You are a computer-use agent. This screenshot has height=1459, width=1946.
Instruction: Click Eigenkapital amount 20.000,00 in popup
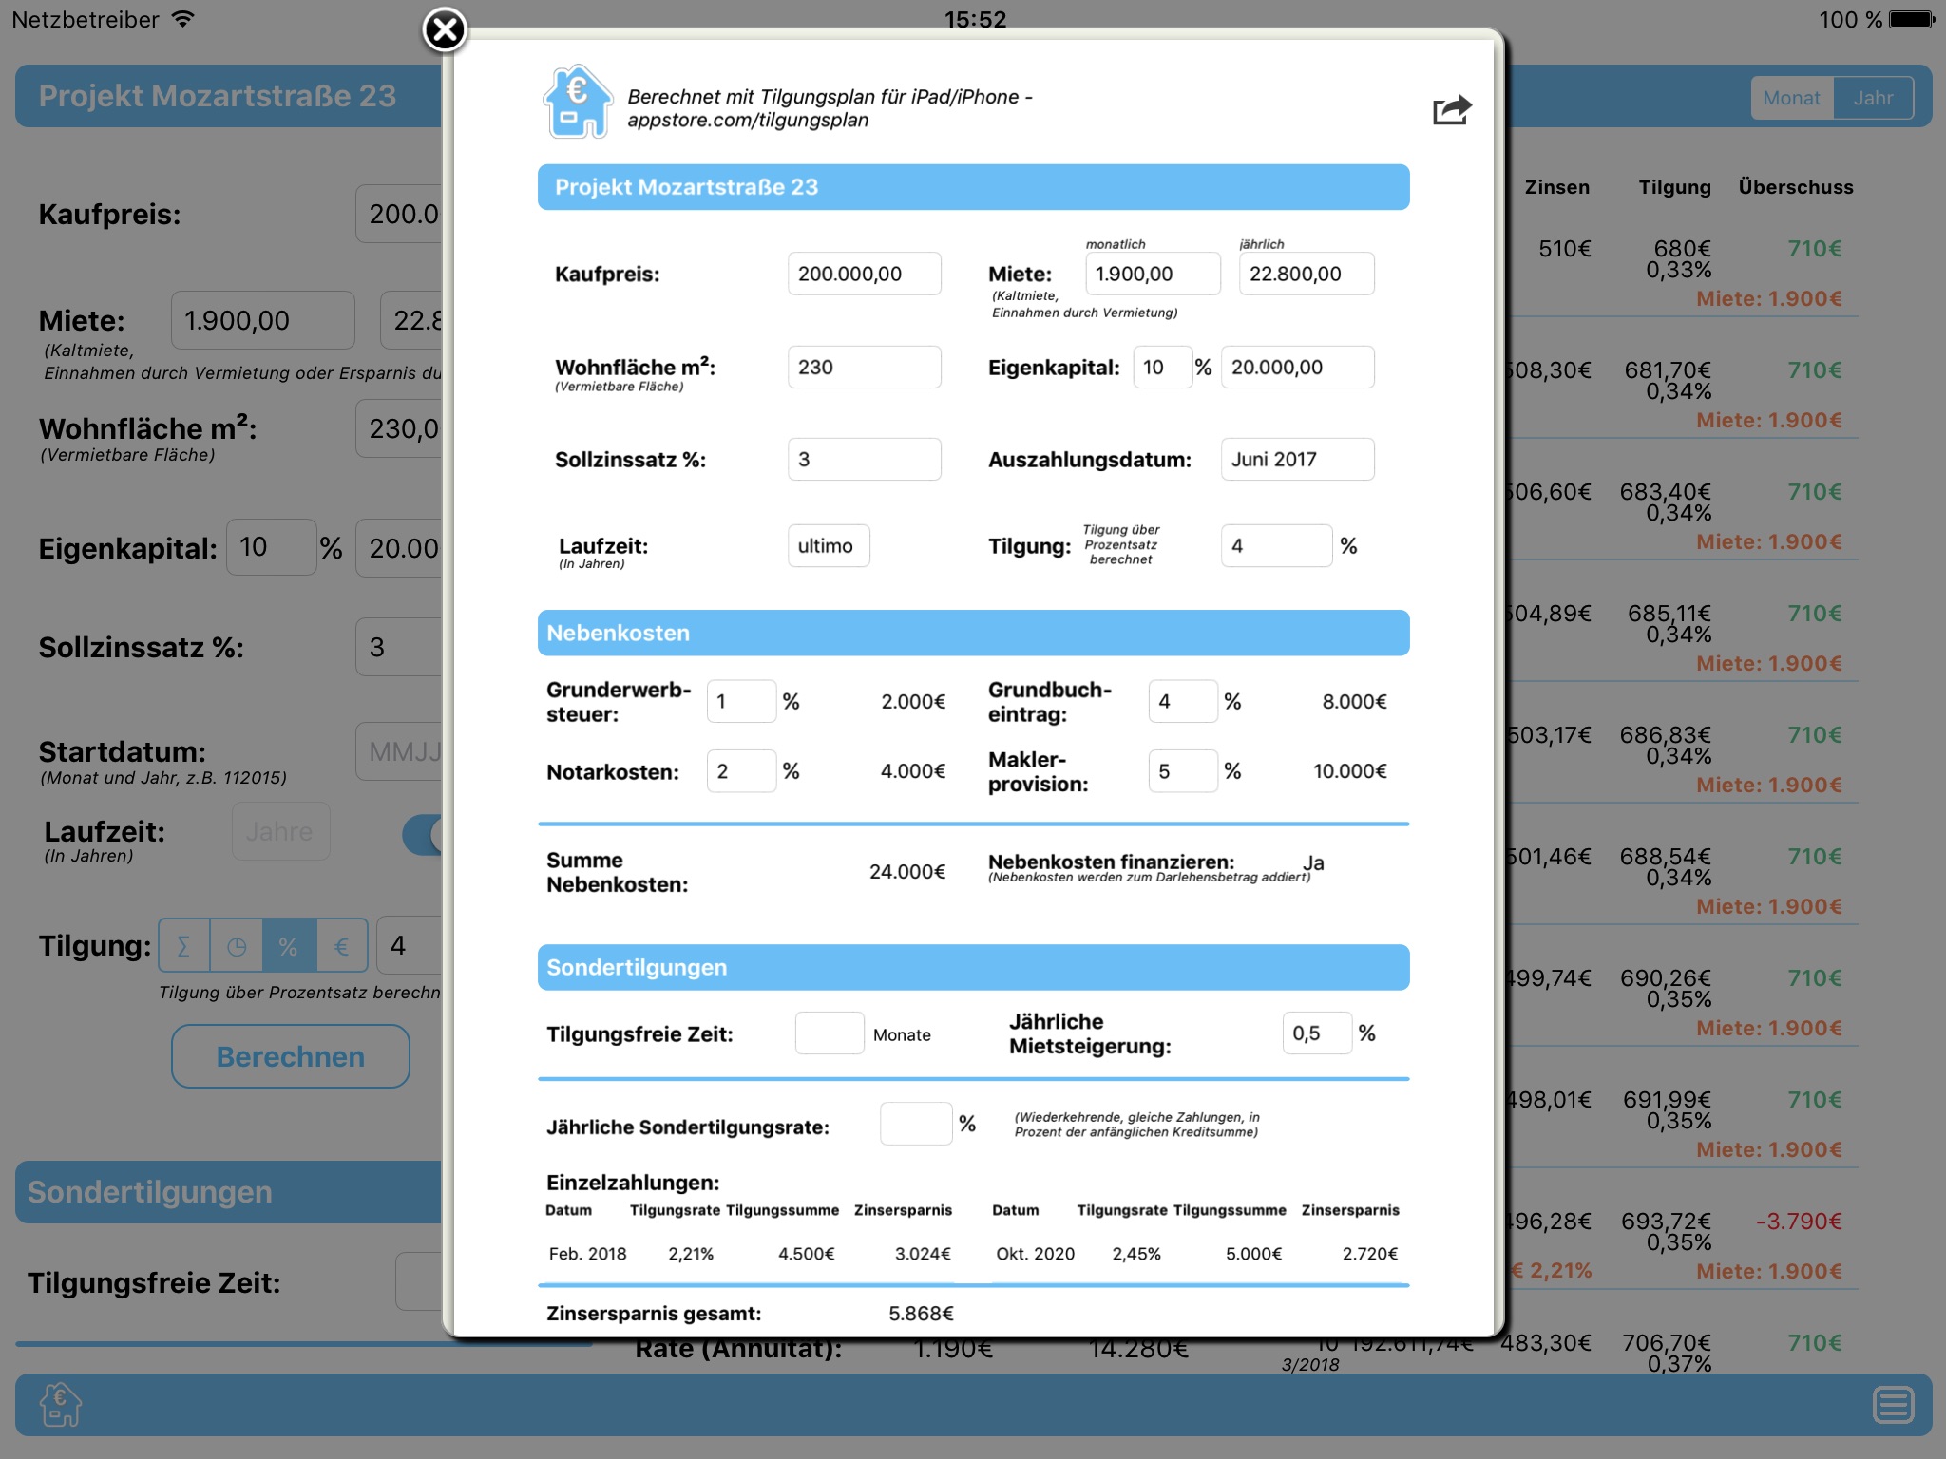pyautogui.click(x=1297, y=367)
